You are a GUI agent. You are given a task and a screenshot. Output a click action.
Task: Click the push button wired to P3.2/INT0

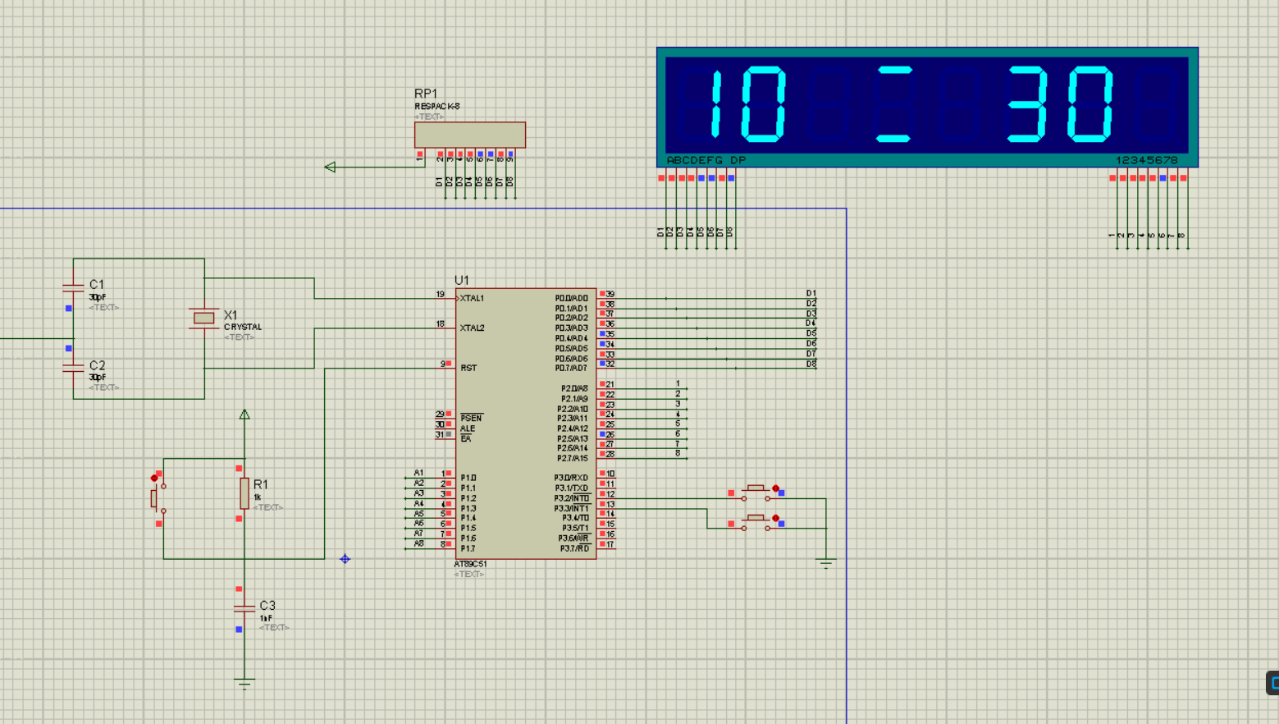tap(756, 492)
